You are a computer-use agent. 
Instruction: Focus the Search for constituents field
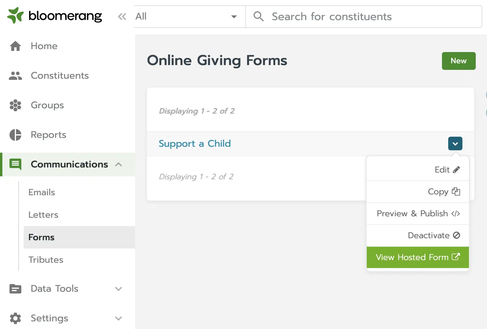point(364,17)
